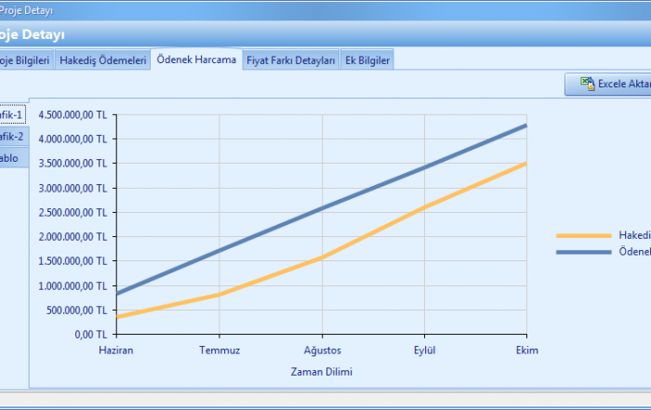Go to the Ek Bilgiler tab
Image resolution: width=651 pixels, height=410 pixels.
coord(367,60)
